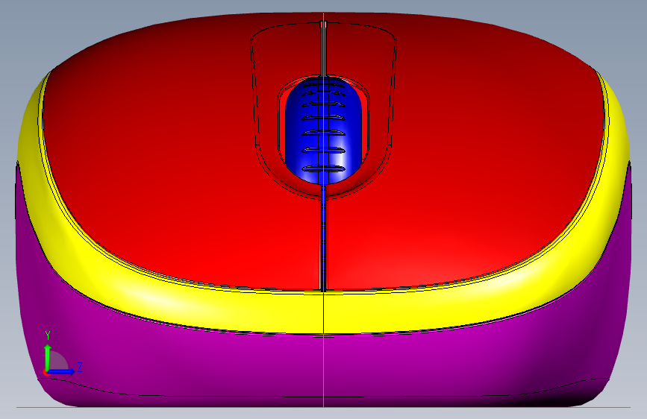Click the blue Z axis arrow of the triad
Viewport: 647px width, 419px height.
pyautogui.click(x=61, y=371)
